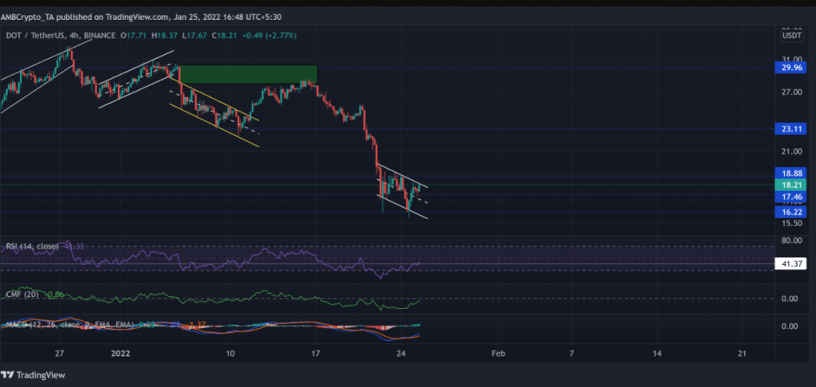Viewport: 816px width, 387px height.
Task: Select the RSI (14, close) indicator label
Action: pyautogui.click(x=32, y=246)
